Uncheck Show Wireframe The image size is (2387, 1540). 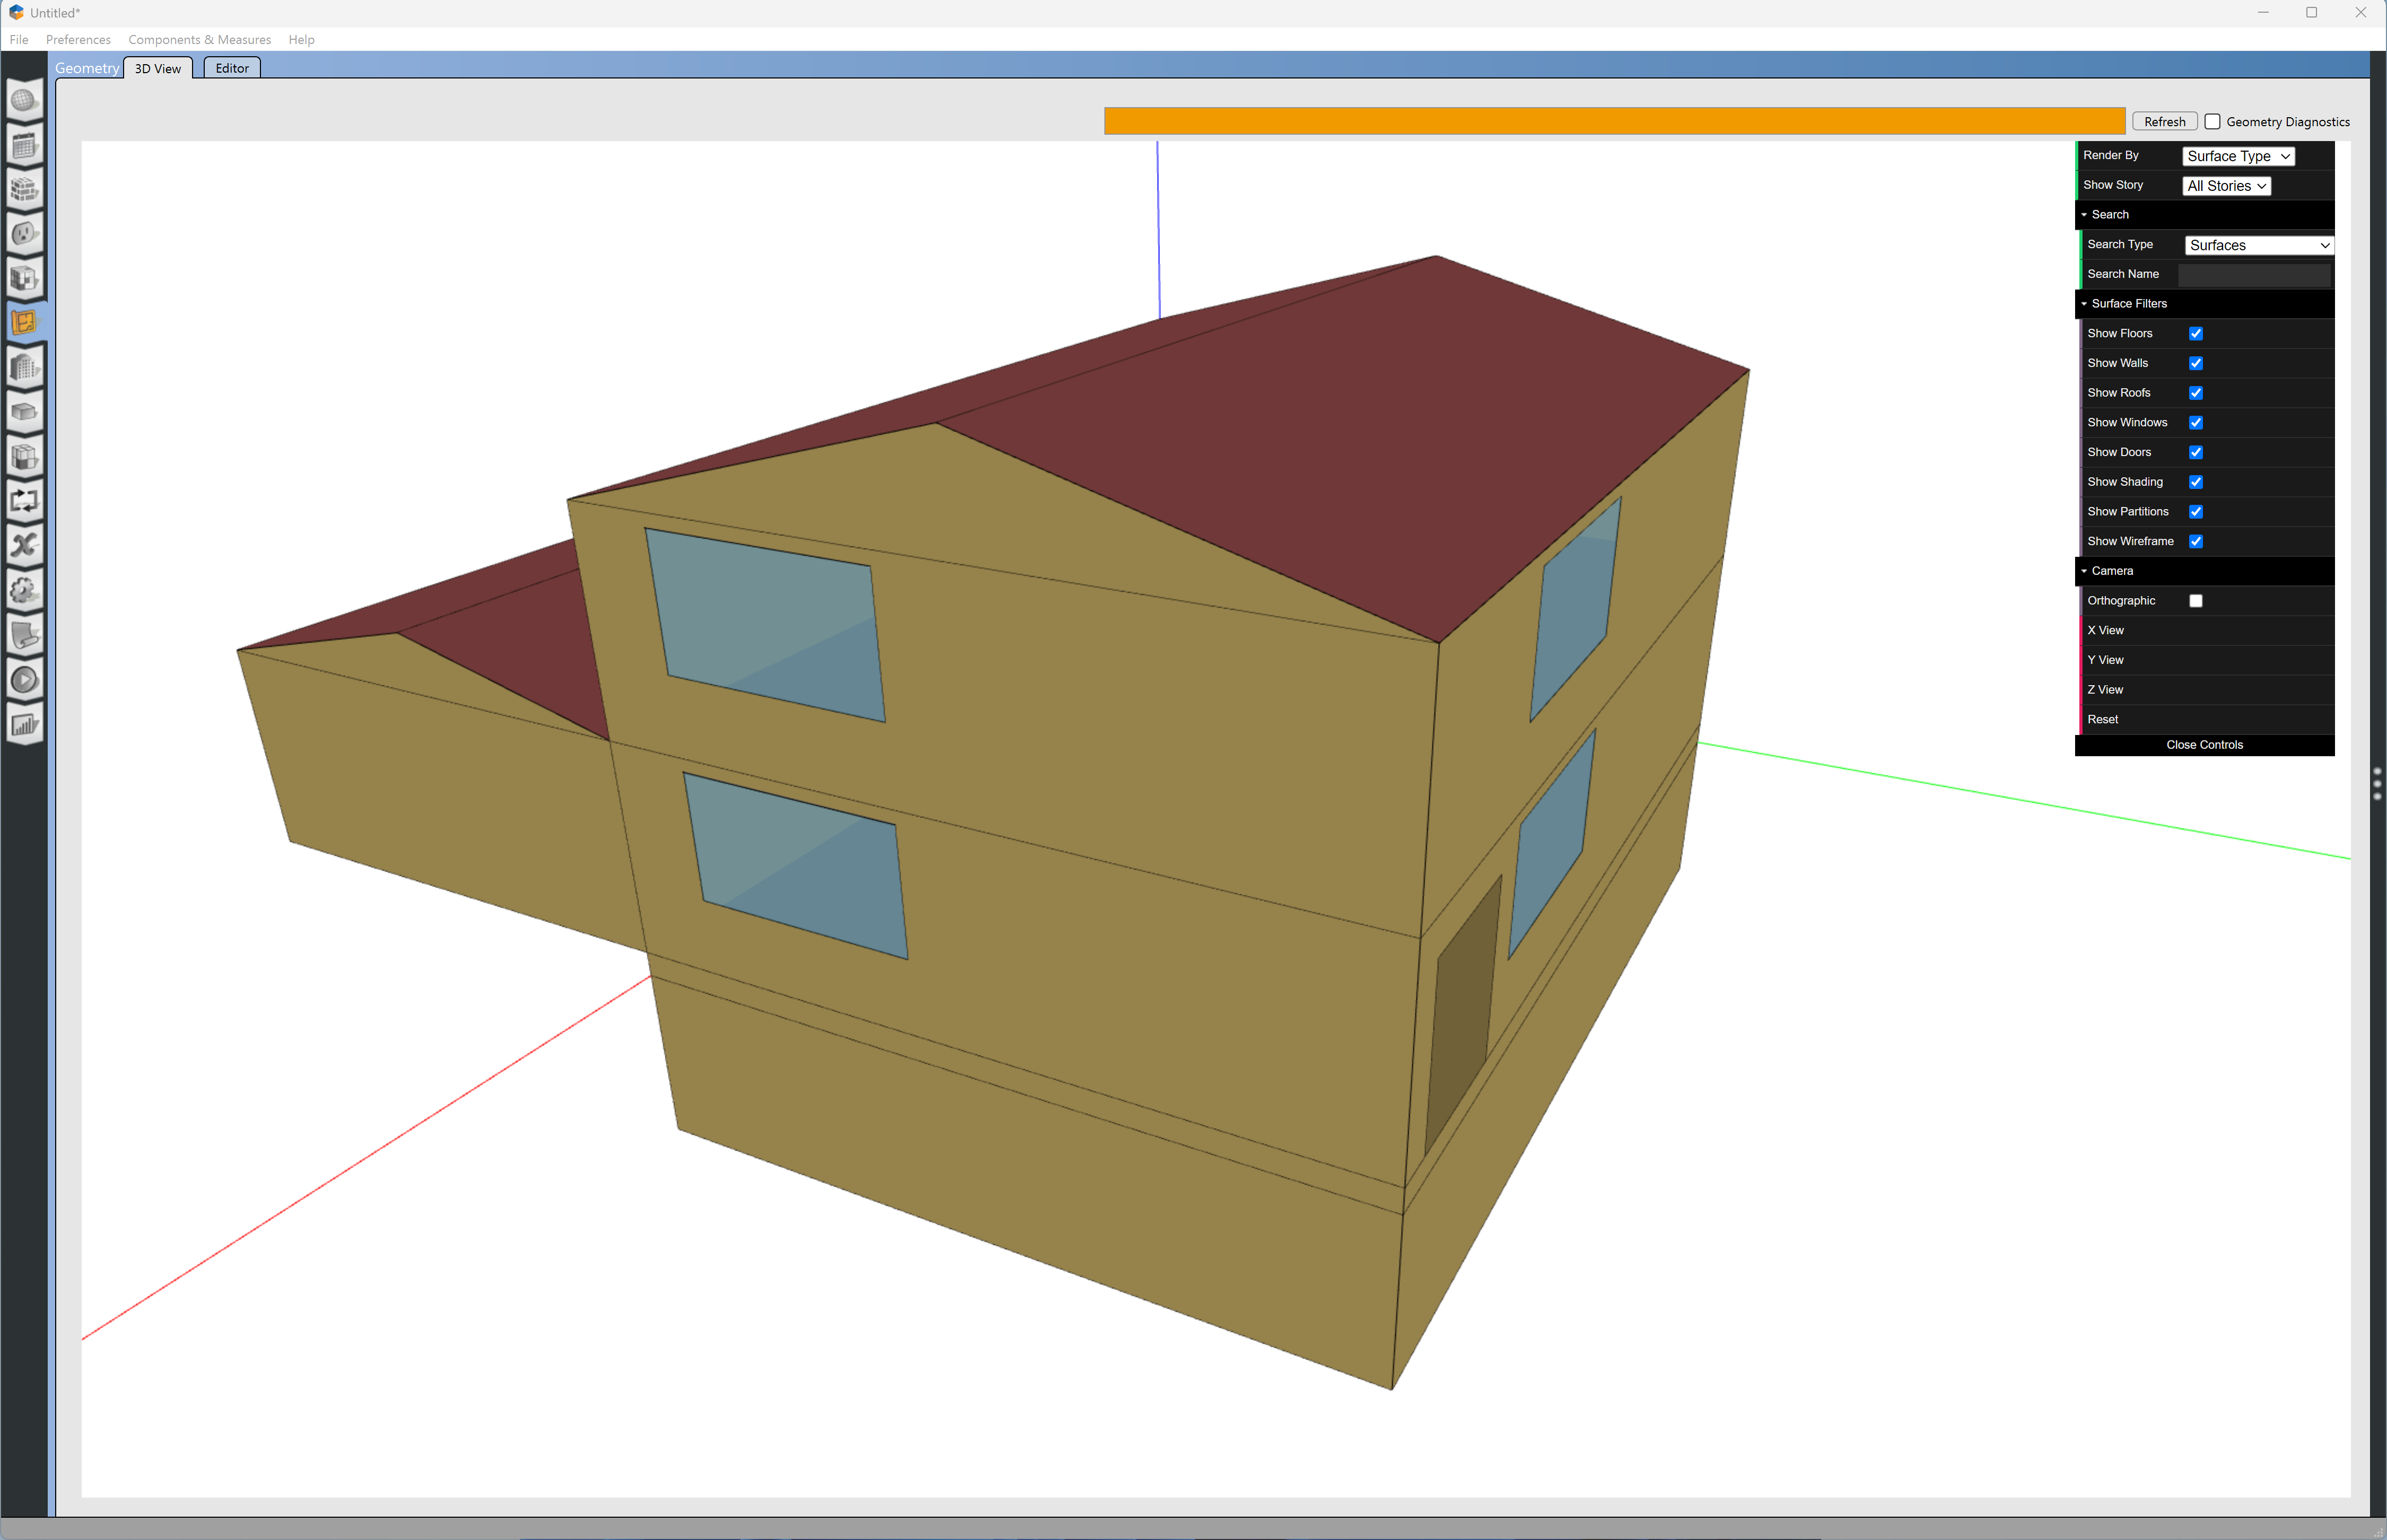[x=2196, y=541]
